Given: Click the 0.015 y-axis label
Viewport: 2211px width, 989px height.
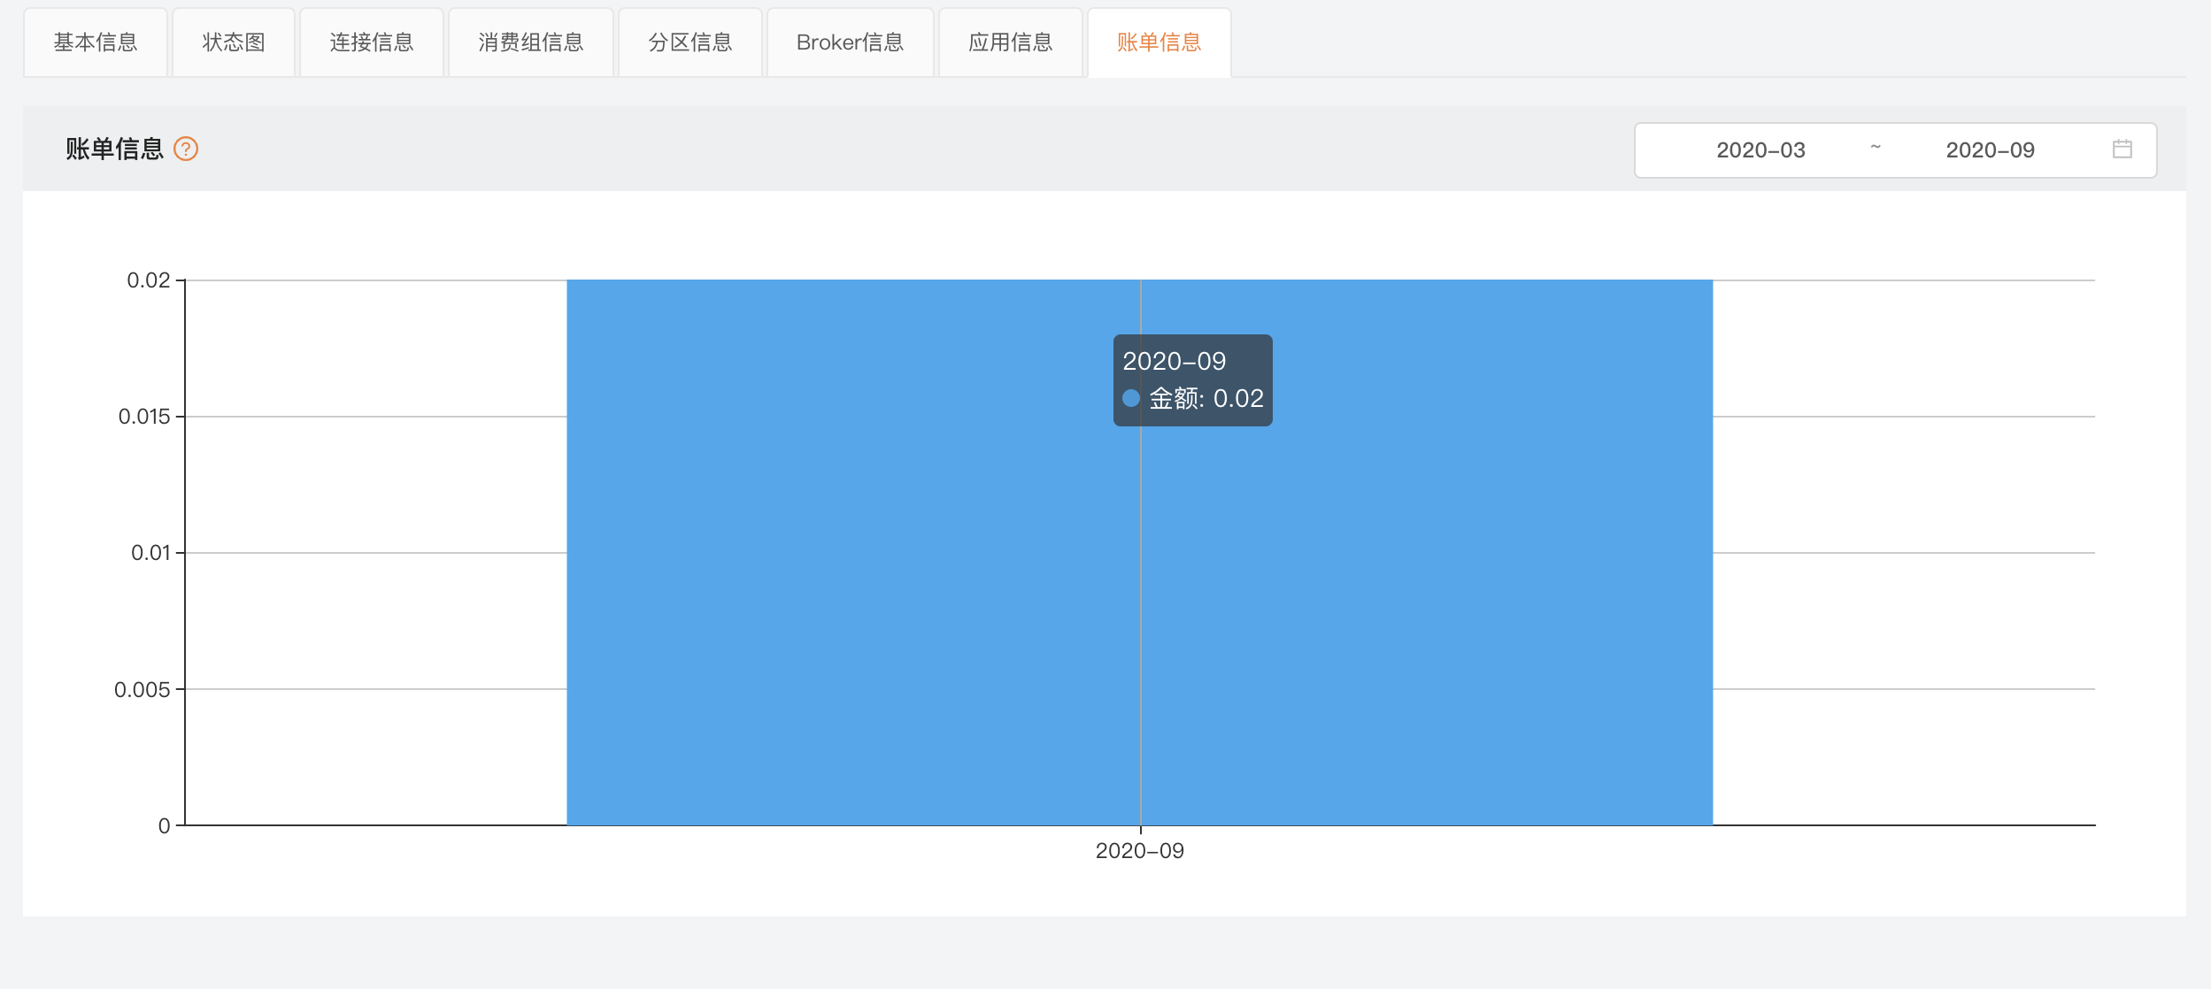Looking at the screenshot, I should pos(144,417).
